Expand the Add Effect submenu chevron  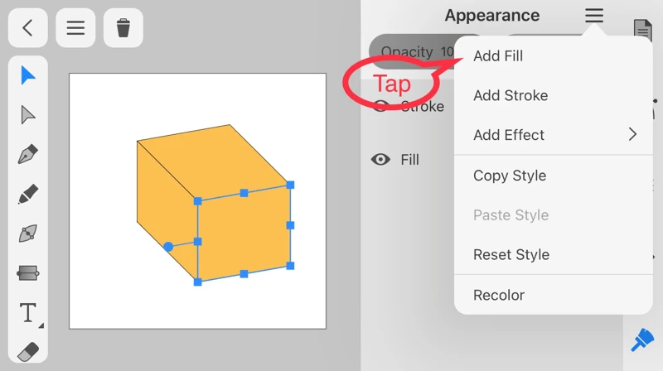pyautogui.click(x=632, y=134)
